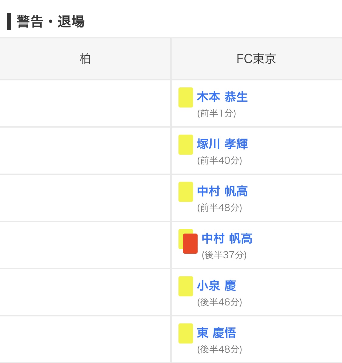Click the yellow card icon beside 小泉 慶
The width and height of the screenshot is (342, 363).
(185, 286)
